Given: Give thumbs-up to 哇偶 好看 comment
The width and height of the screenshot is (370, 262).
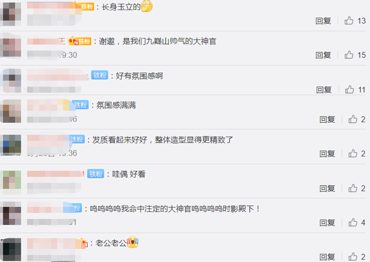Looking at the screenshot, I should (x=353, y=188).
